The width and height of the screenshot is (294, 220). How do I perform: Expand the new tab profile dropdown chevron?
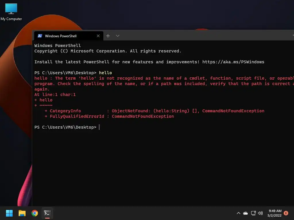point(117,36)
